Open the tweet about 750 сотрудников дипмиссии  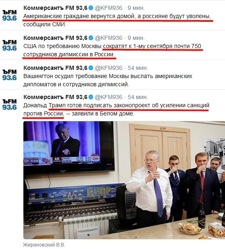112,50
